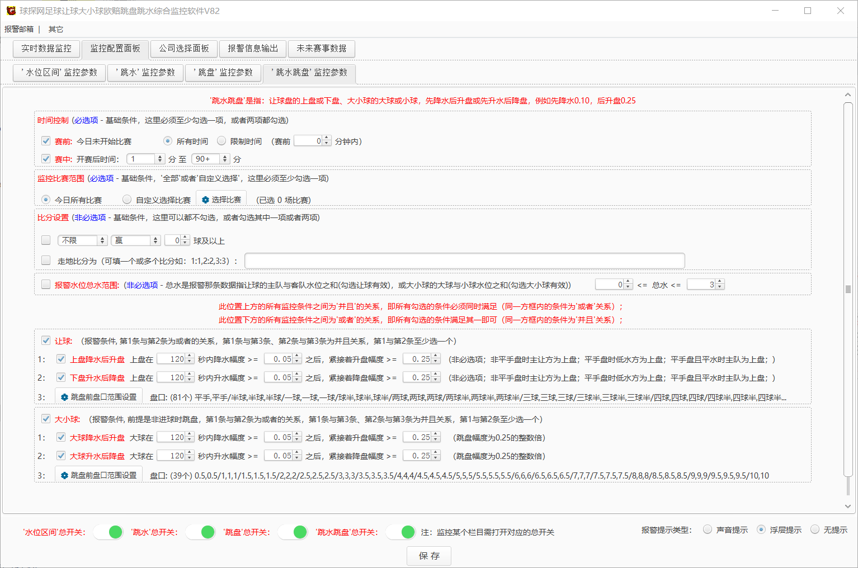Click the goal count spinner before 球及以上

(x=177, y=240)
